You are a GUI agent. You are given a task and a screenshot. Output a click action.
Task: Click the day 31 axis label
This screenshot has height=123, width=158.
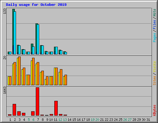point(148,120)
